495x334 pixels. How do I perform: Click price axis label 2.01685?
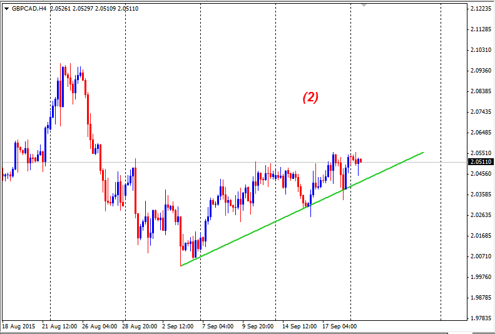pos(481,236)
